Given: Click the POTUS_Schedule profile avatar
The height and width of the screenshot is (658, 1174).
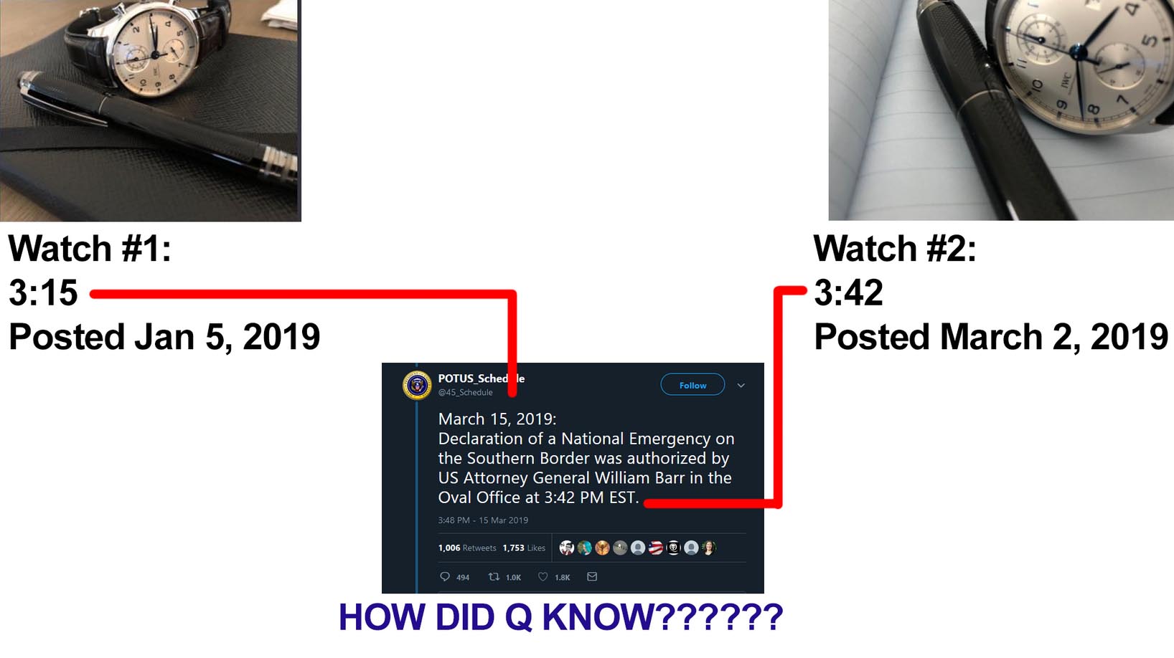Looking at the screenshot, I should 417,385.
